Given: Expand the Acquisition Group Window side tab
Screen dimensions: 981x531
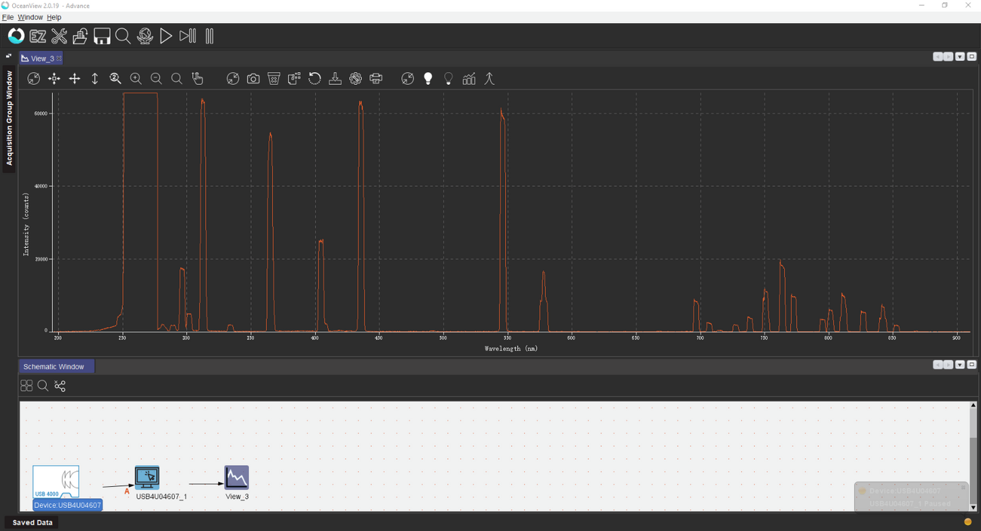Looking at the screenshot, I should (10, 119).
